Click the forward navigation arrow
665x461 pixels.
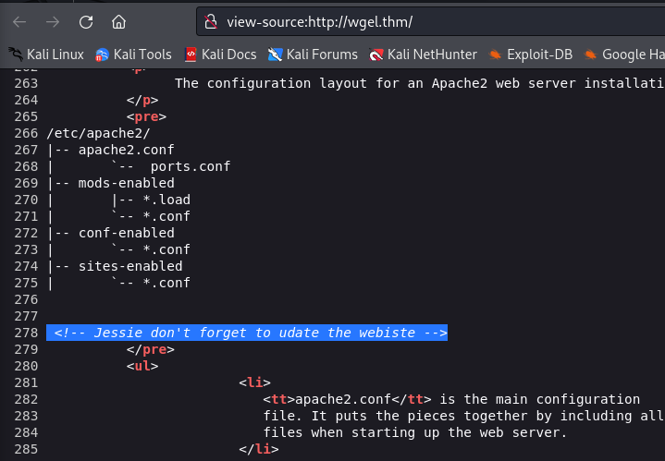pos(53,20)
